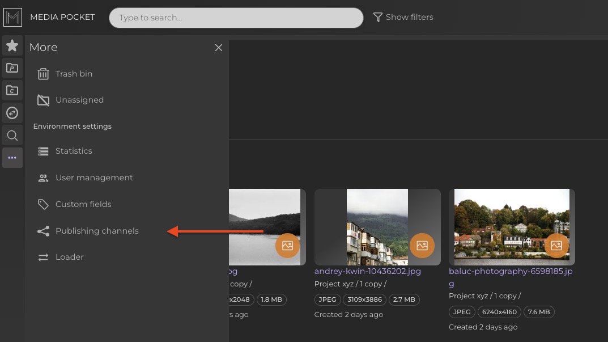Close the More panel
Viewport: 608px width, 342px height.
pyautogui.click(x=218, y=48)
